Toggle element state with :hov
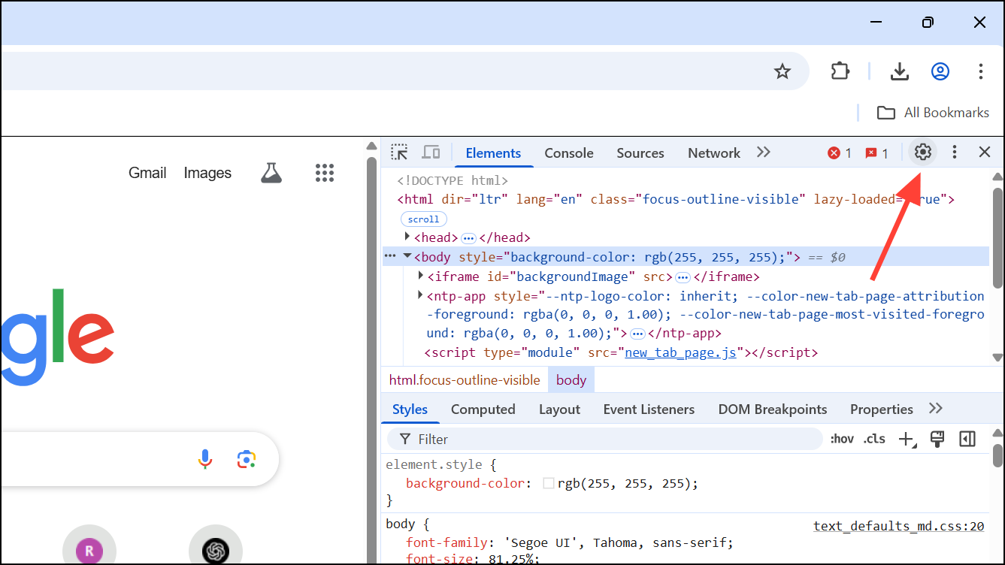Viewport: 1005px width, 565px height. pos(842,439)
